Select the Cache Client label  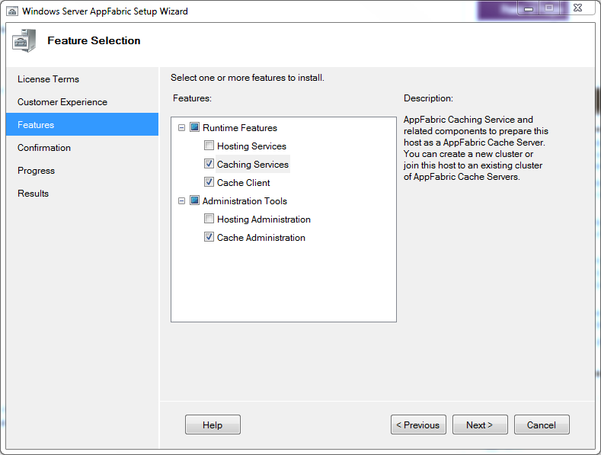pos(244,183)
